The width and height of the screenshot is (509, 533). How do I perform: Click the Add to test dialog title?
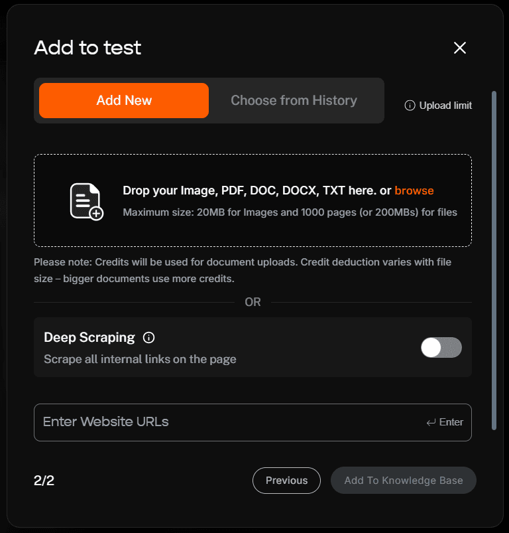click(87, 48)
